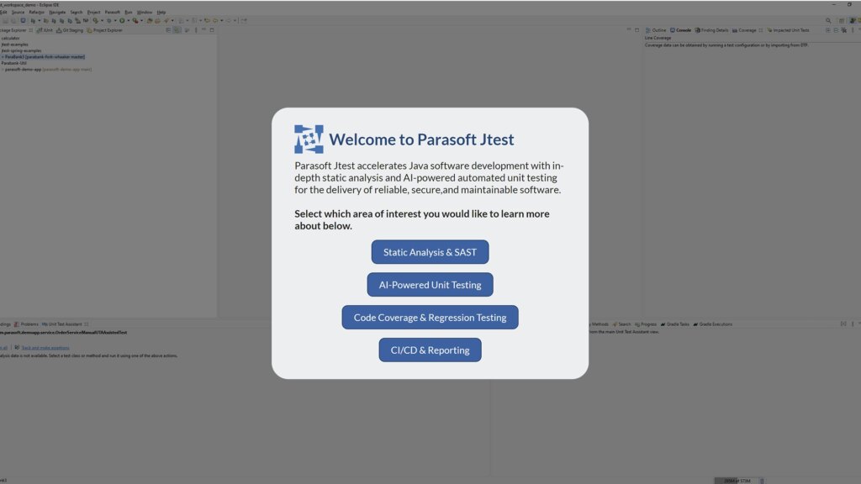861x484 pixels.
Task: Click the Coverage view collapse all icon
Action: [836, 30]
